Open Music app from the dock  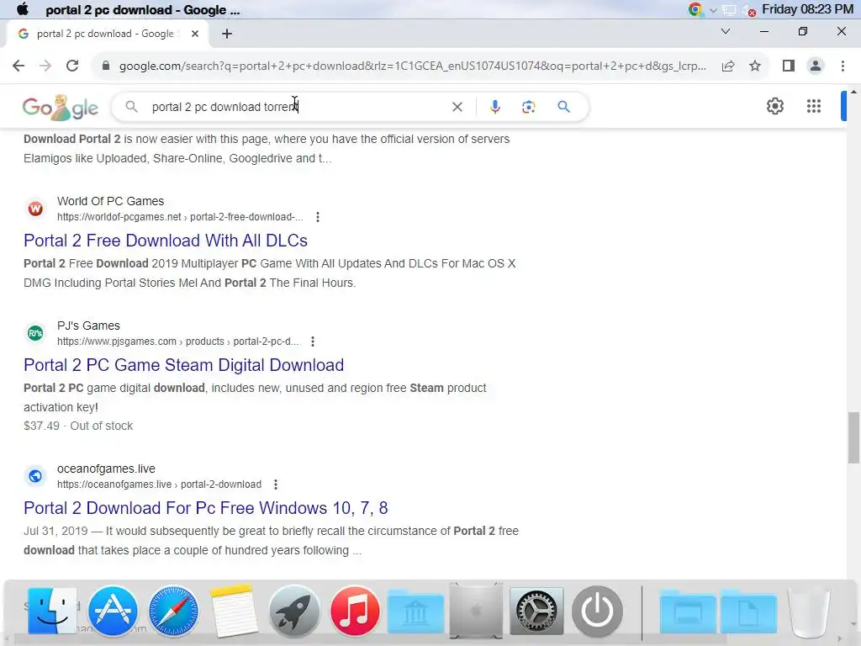(x=355, y=611)
